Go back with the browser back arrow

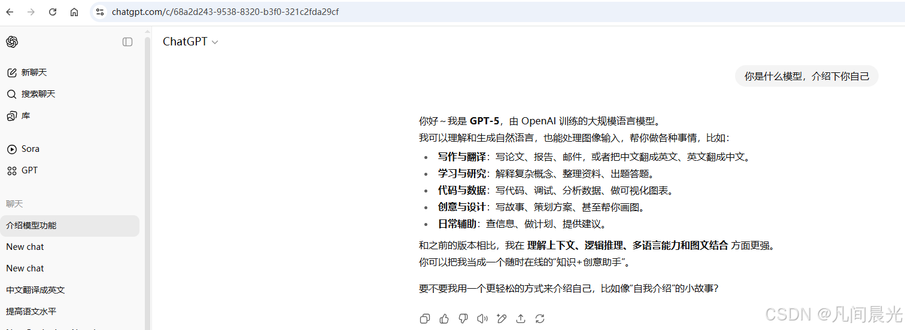pyautogui.click(x=10, y=12)
